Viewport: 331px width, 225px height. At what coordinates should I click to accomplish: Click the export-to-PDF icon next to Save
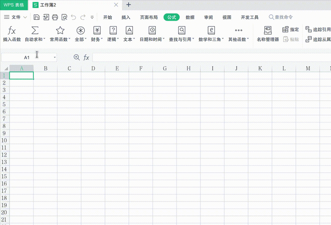pos(46,17)
